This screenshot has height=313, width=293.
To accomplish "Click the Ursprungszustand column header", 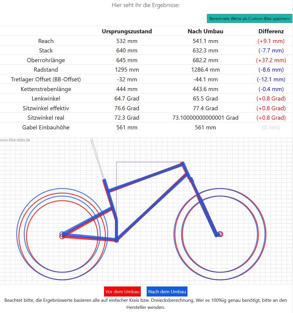I will (x=127, y=31).
